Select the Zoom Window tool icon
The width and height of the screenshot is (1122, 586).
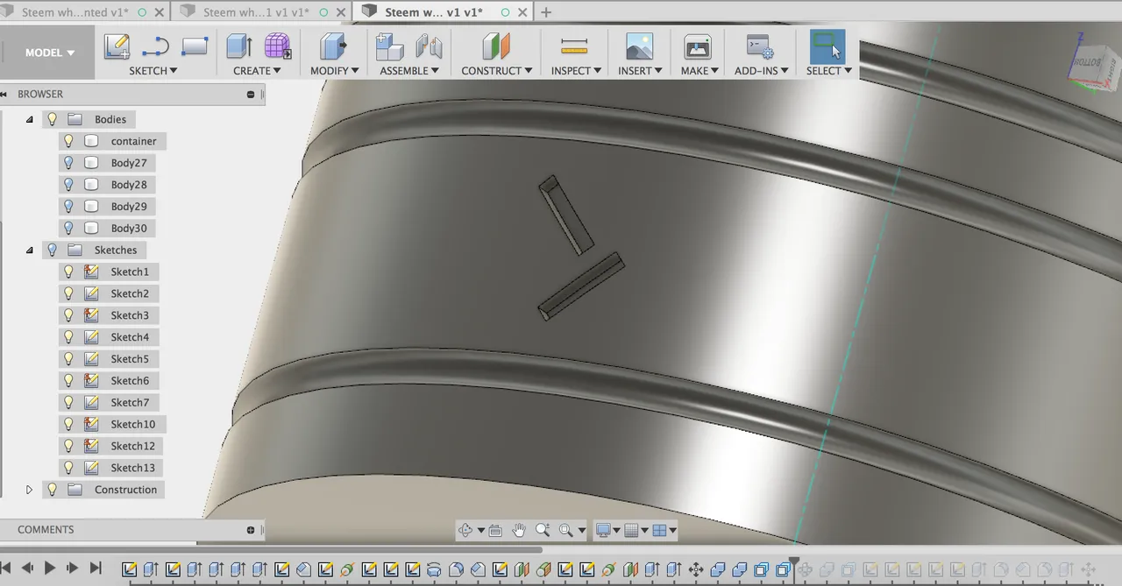point(566,530)
